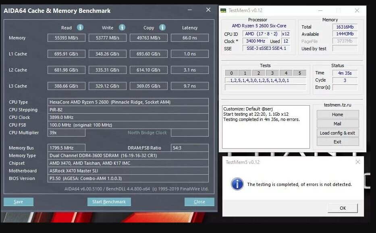Click L3 Cache write value 329.12 GB/s
This screenshot has height=233, width=376.
tap(108, 86)
